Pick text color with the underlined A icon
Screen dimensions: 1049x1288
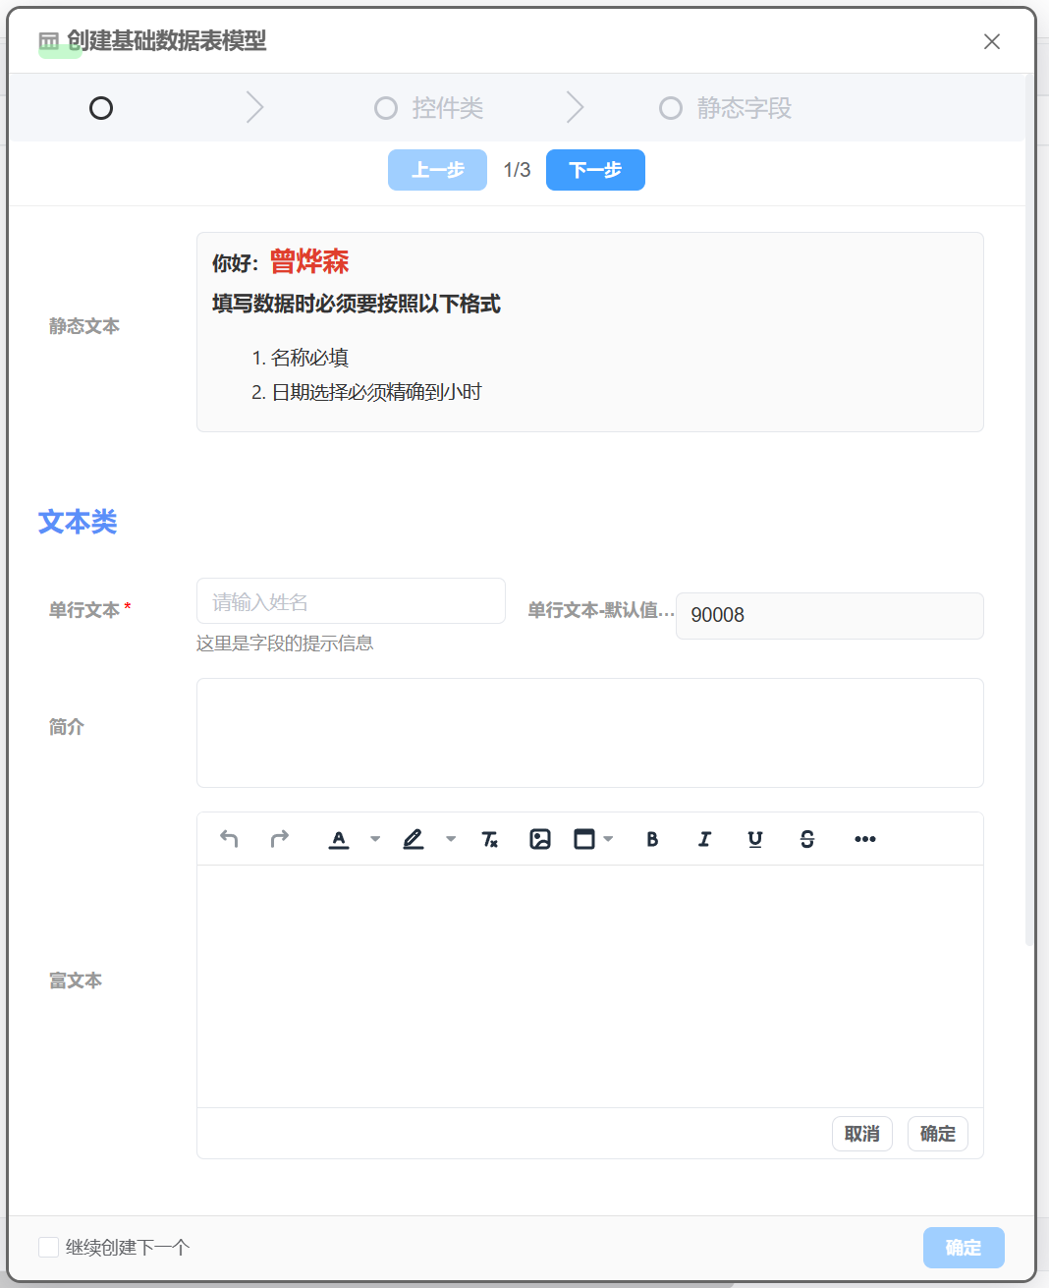pyautogui.click(x=339, y=839)
